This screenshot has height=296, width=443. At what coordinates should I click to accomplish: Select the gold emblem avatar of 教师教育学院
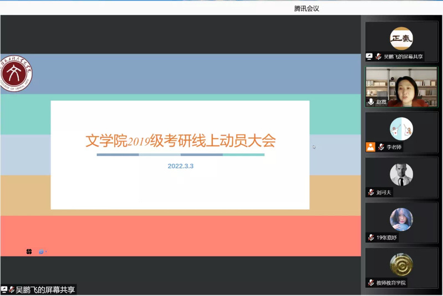tap(401, 264)
